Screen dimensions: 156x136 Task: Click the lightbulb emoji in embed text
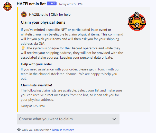pyautogui.click(x=23, y=48)
